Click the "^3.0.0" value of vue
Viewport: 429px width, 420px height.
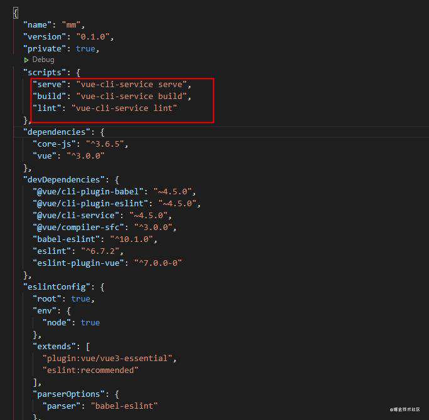[86, 156]
